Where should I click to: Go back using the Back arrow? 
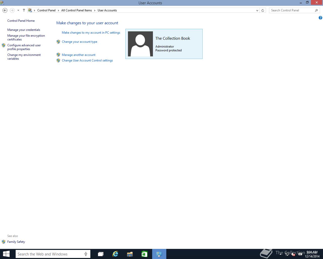pos(5,10)
